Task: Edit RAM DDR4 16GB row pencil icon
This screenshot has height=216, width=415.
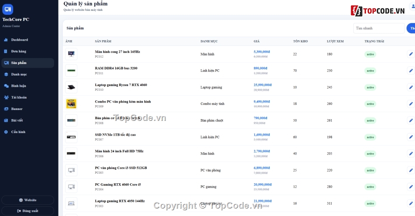Action: (411, 71)
